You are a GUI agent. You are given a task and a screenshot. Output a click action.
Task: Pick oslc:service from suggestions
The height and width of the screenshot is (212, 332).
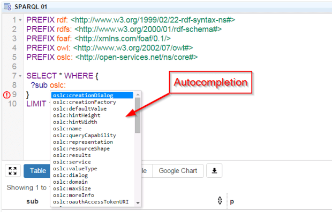[x=92, y=162]
